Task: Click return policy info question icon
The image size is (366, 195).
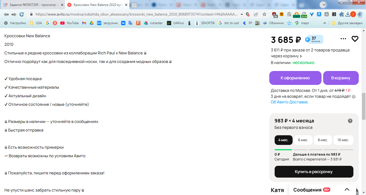Action: tap(354, 97)
